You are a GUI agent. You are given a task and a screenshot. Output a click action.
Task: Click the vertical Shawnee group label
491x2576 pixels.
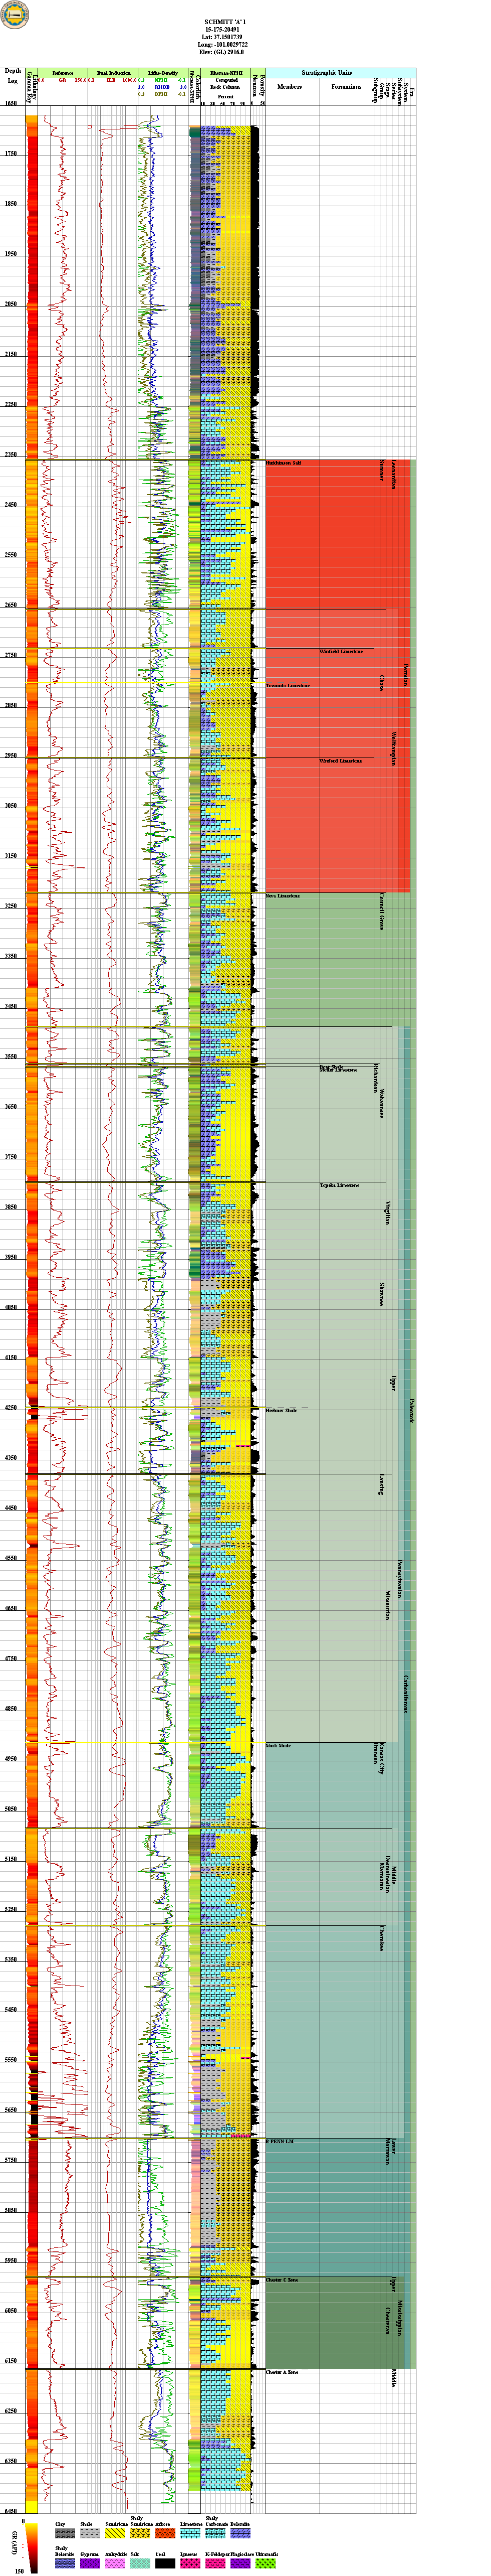pos(381,1293)
